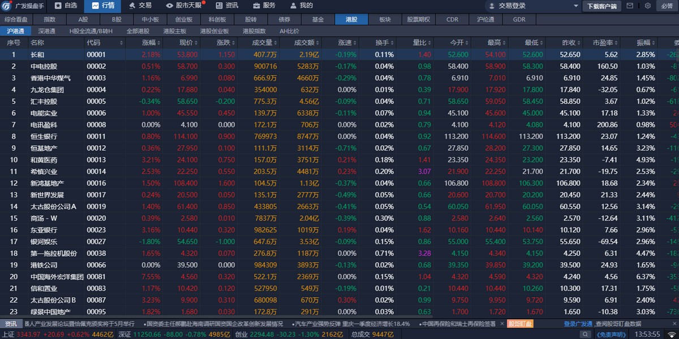This screenshot has height=339, width=679.
Task: Select the 商汤－W stock row
Action: [x=339, y=218]
